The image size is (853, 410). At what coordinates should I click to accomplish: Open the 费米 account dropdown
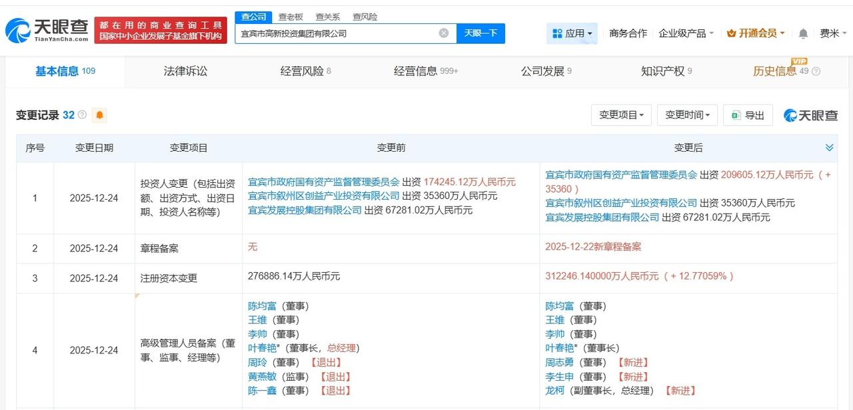coord(832,32)
